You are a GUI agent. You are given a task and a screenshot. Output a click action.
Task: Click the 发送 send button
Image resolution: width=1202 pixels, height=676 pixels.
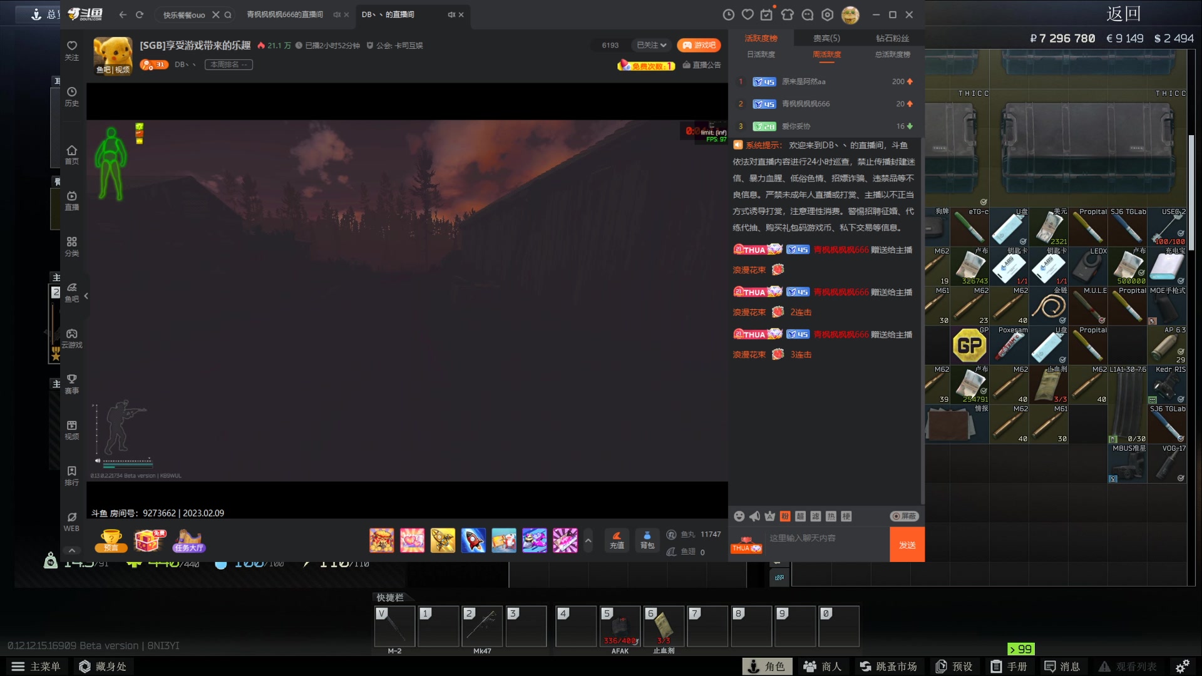tap(907, 545)
